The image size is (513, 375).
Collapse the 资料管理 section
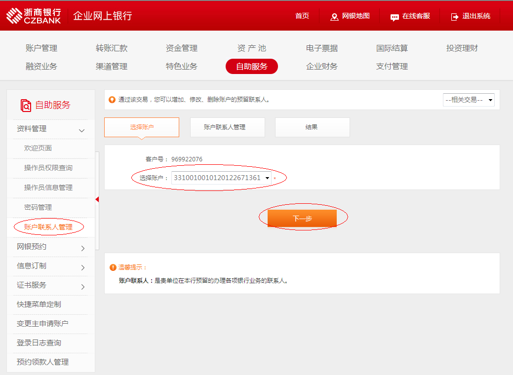pyautogui.click(x=82, y=130)
